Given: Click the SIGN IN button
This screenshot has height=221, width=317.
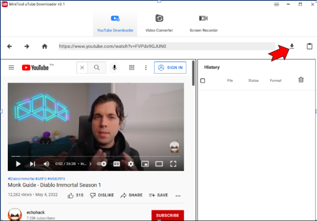Looking at the screenshot, I should [x=170, y=67].
